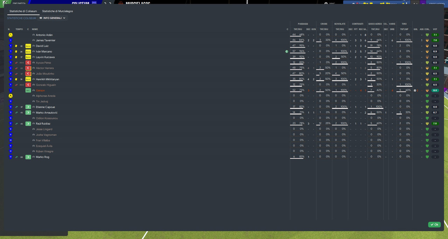This screenshot has width=448, height=239.
Task: Click Marko Arnautović's 6.7 rating value
Action: click(435, 113)
